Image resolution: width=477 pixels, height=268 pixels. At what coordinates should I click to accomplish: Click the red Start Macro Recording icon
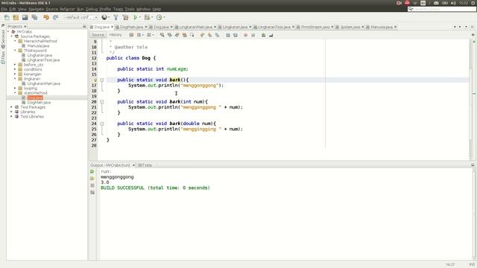click(x=245, y=35)
